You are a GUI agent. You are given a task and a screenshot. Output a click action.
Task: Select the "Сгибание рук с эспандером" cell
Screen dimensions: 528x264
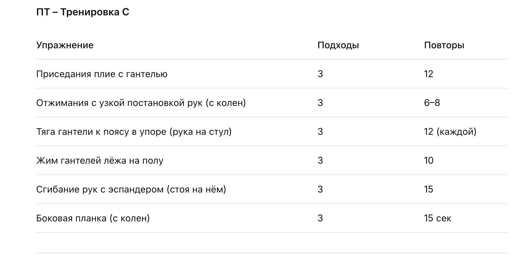point(131,189)
